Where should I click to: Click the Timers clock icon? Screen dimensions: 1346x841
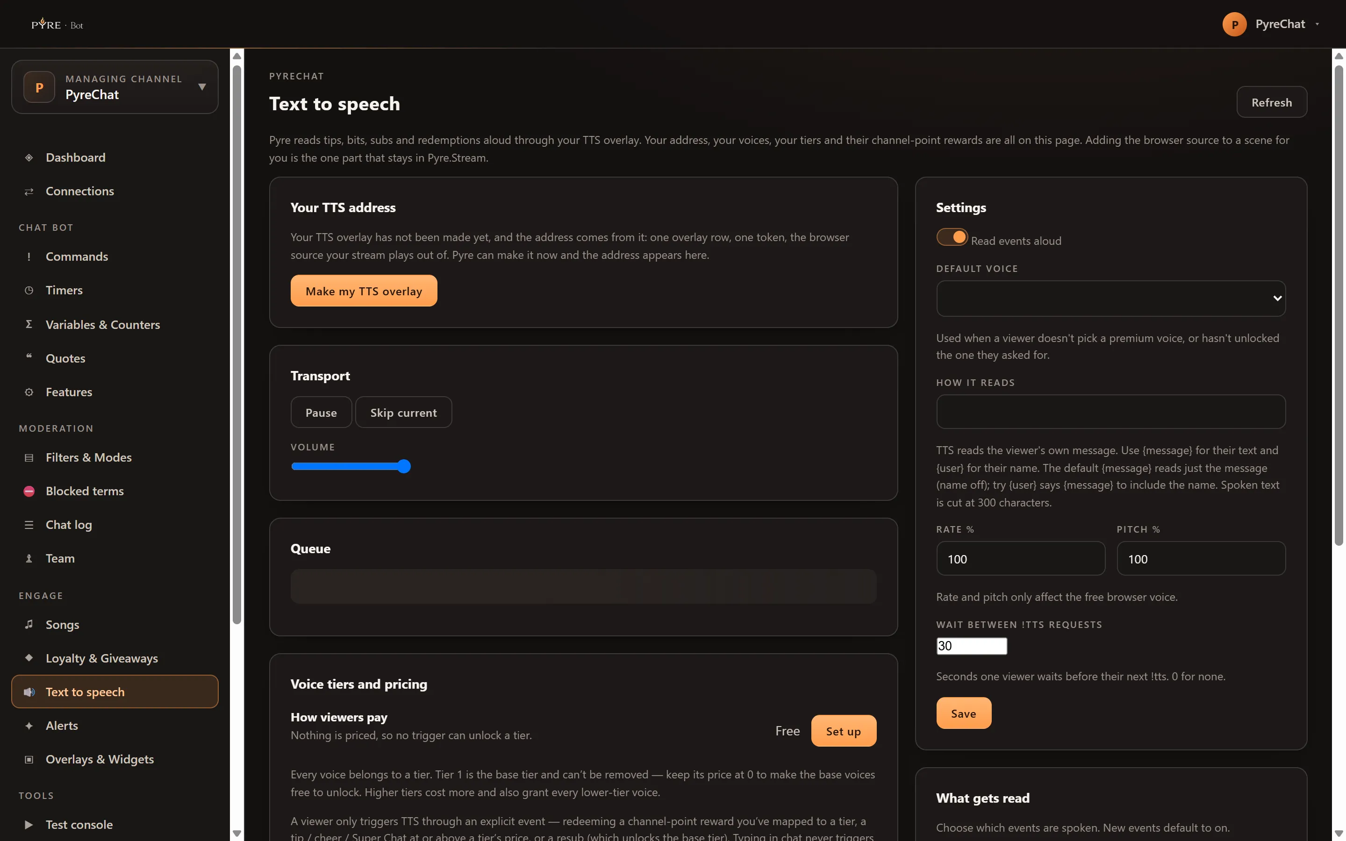point(29,290)
